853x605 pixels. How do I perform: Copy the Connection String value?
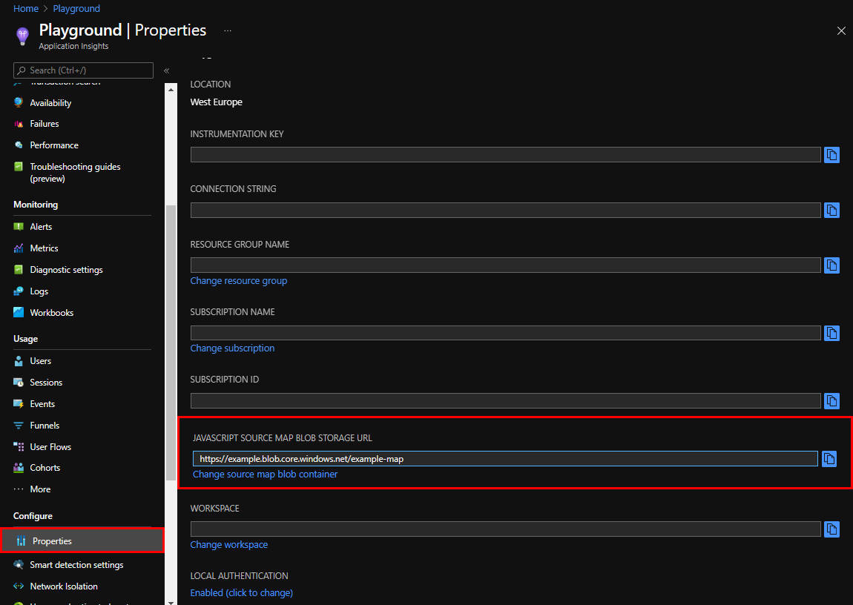point(831,211)
